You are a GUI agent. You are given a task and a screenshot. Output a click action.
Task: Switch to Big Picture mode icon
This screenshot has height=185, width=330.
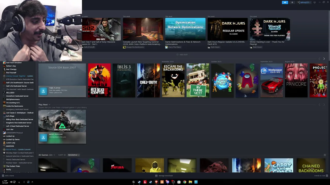click(315, 2)
